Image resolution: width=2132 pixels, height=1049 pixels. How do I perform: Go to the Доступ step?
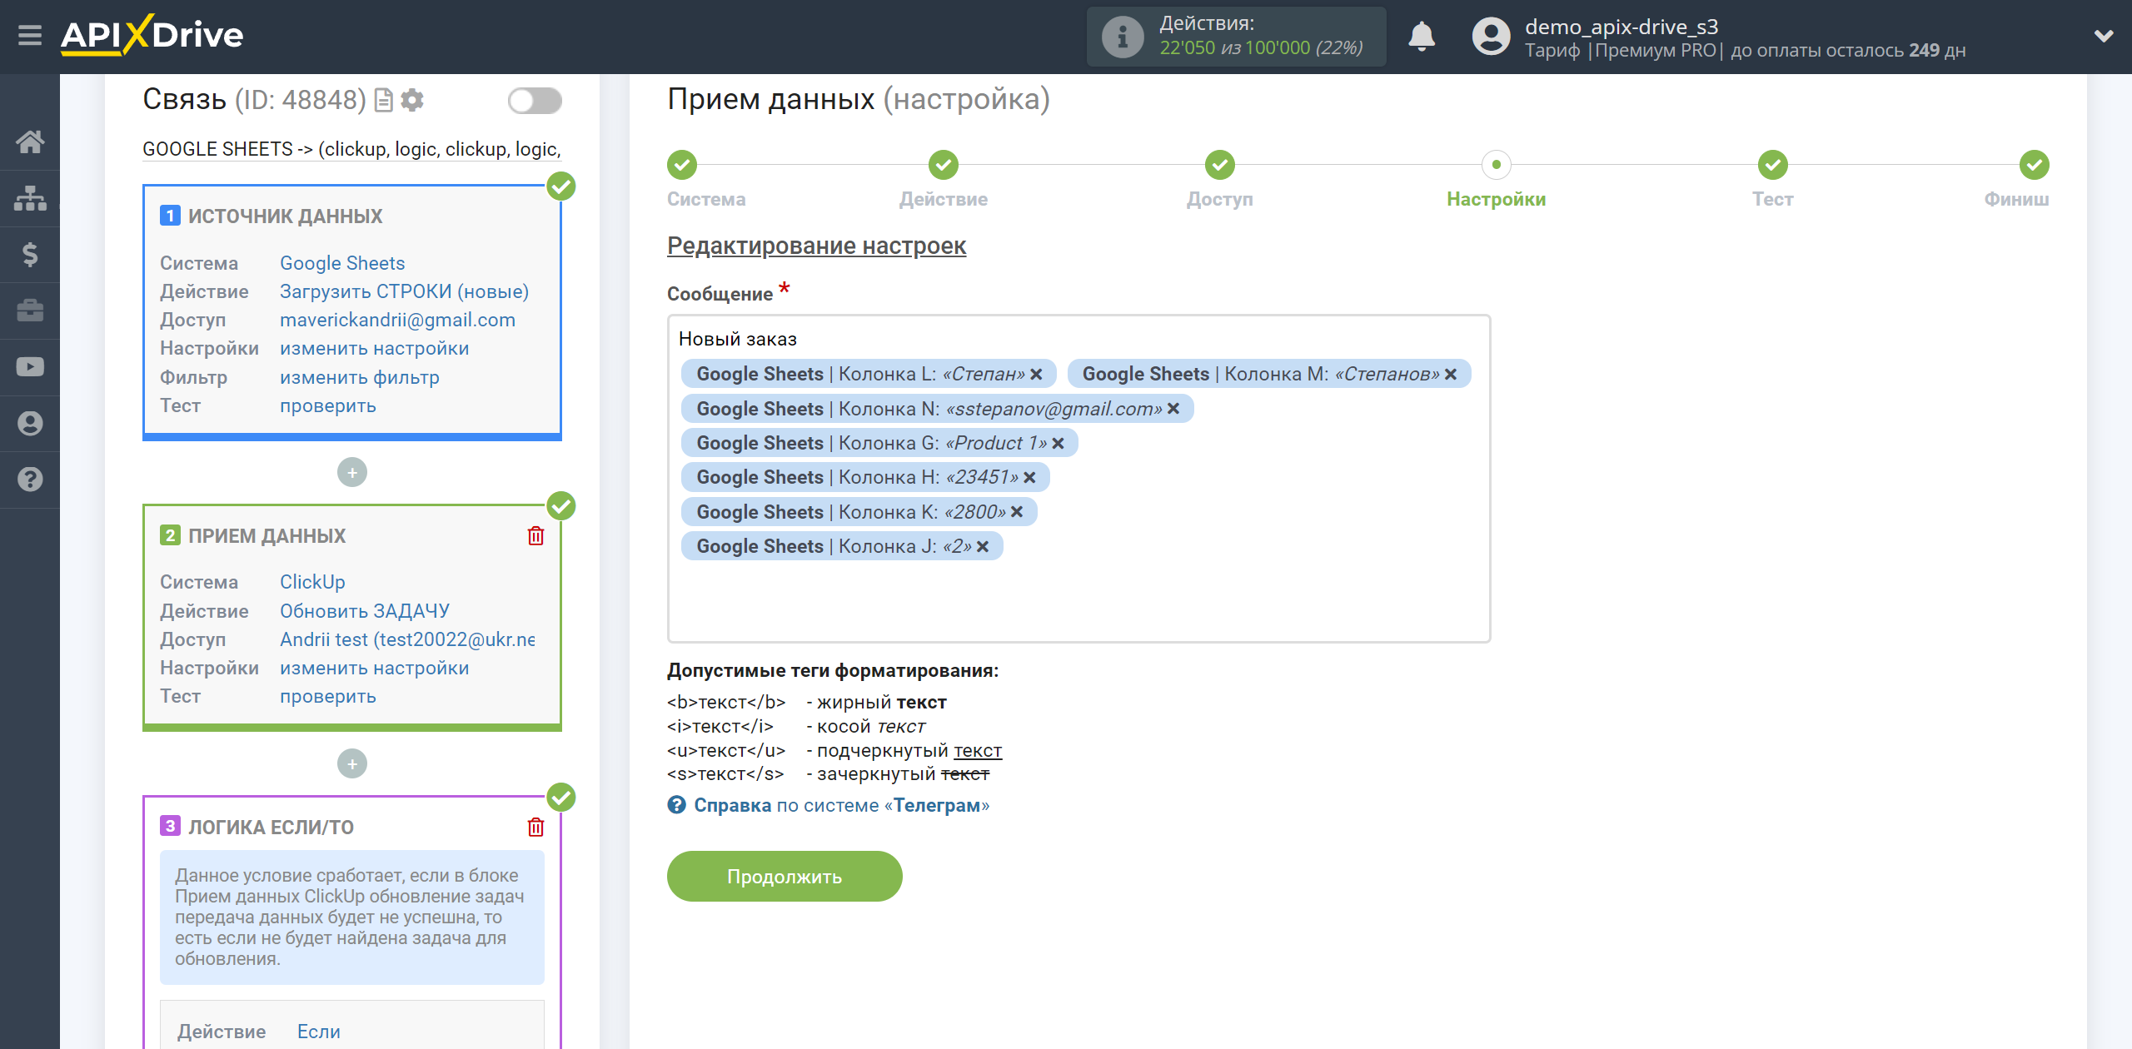click(x=1220, y=165)
